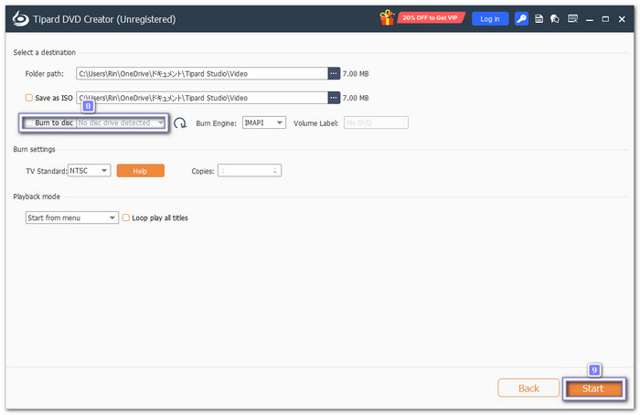Tick the Burn to disc checkbox
Viewport: 640px width, 415px height.
coord(29,122)
